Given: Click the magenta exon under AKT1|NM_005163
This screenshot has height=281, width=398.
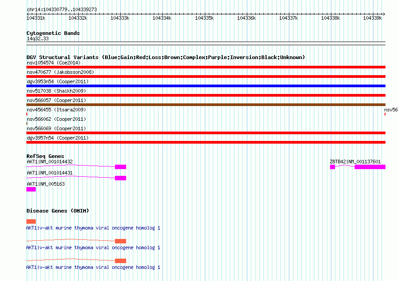Looking at the screenshot, I should pos(31,189).
